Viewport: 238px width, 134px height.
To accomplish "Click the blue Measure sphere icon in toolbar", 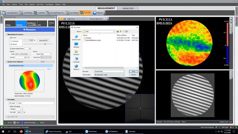I will 95,13.
